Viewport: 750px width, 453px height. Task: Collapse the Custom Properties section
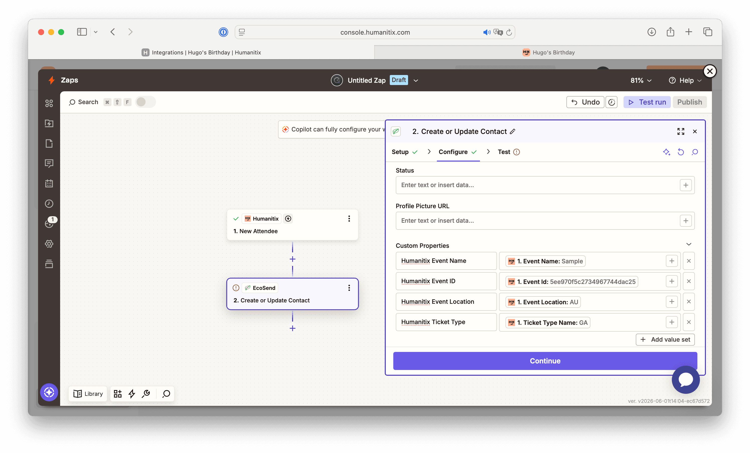pyautogui.click(x=689, y=244)
